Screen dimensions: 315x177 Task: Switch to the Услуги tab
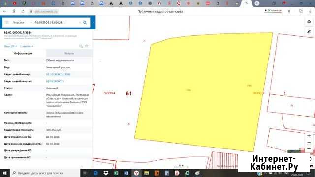click(x=69, y=53)
